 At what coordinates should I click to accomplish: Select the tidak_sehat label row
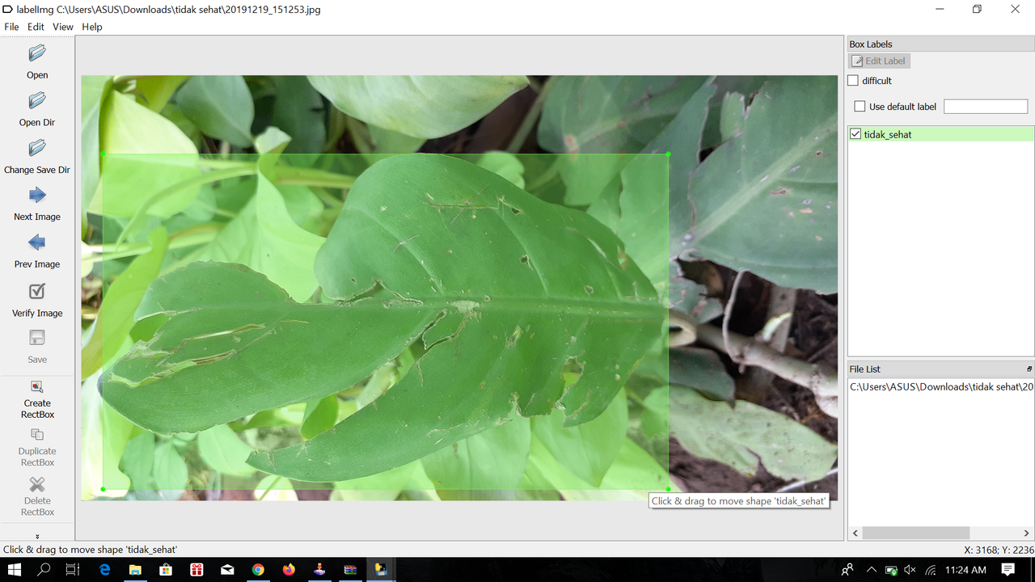(x=940, y=134)
